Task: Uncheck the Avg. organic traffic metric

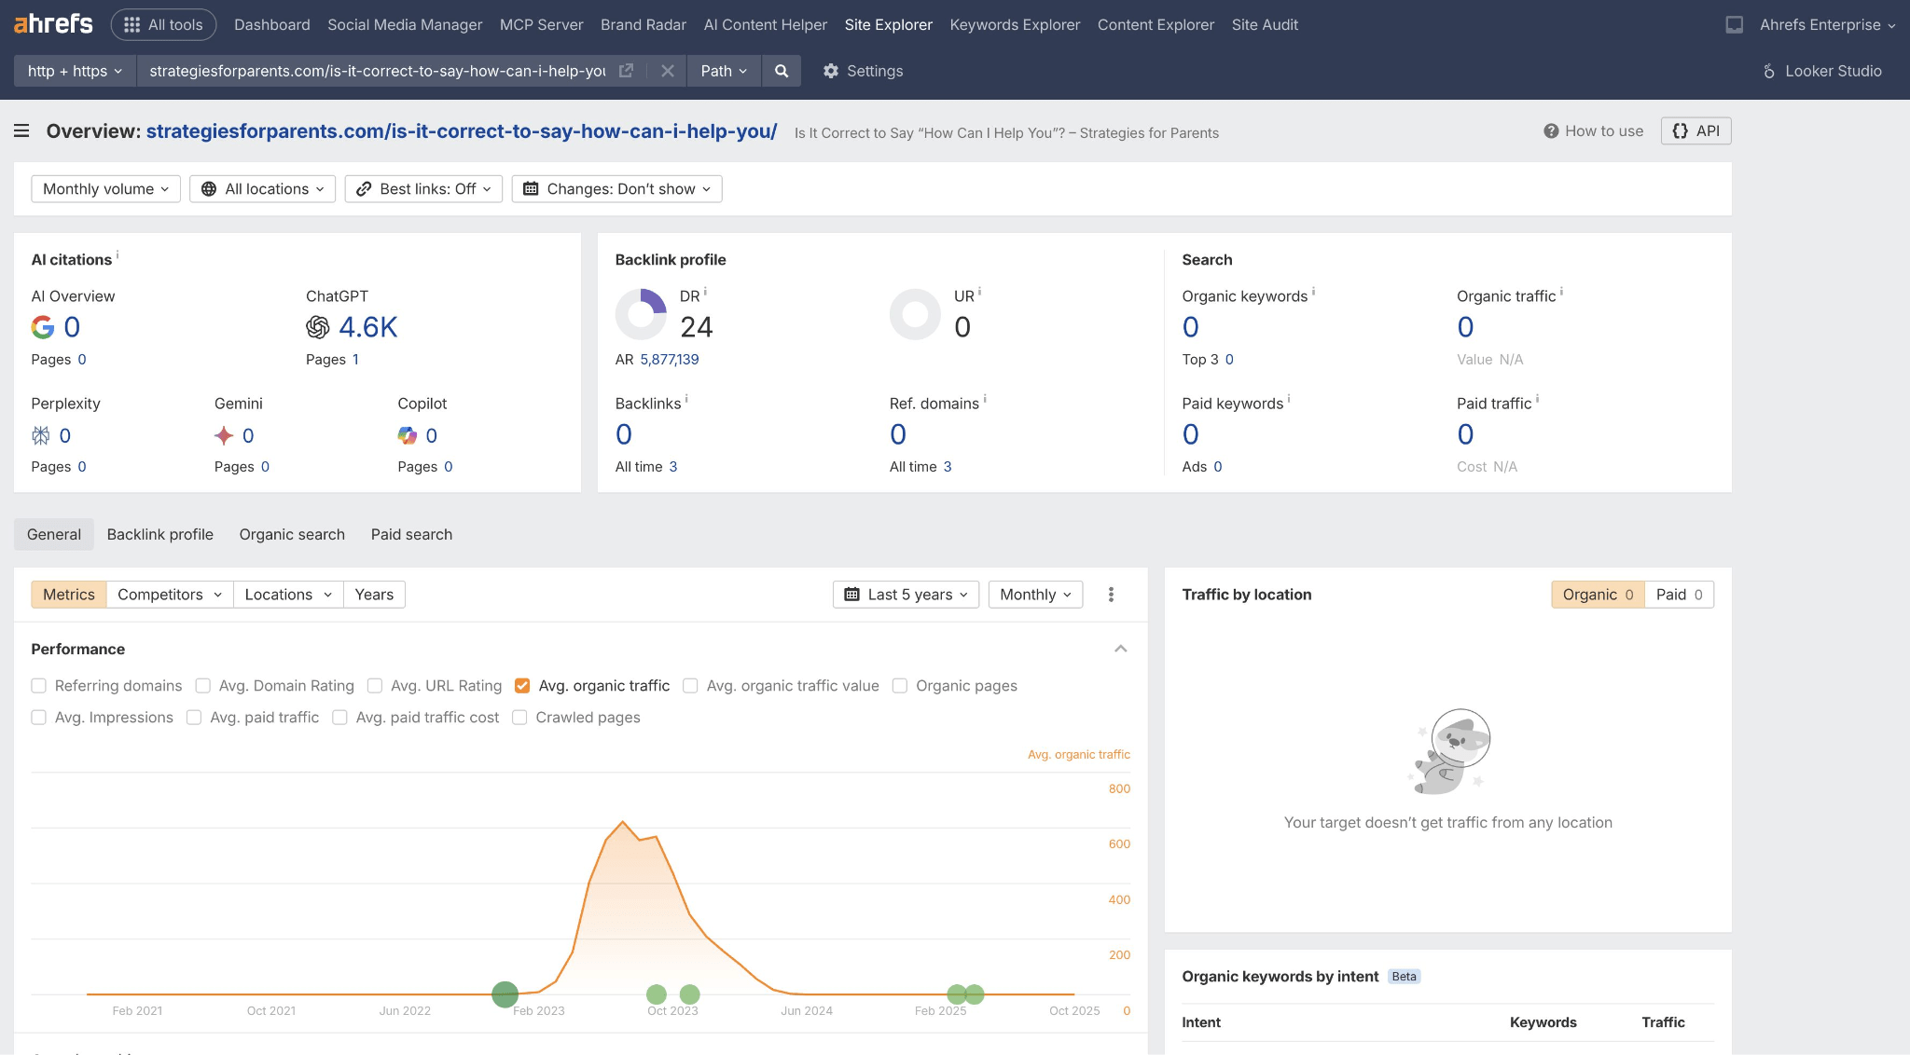Action: 522,685
